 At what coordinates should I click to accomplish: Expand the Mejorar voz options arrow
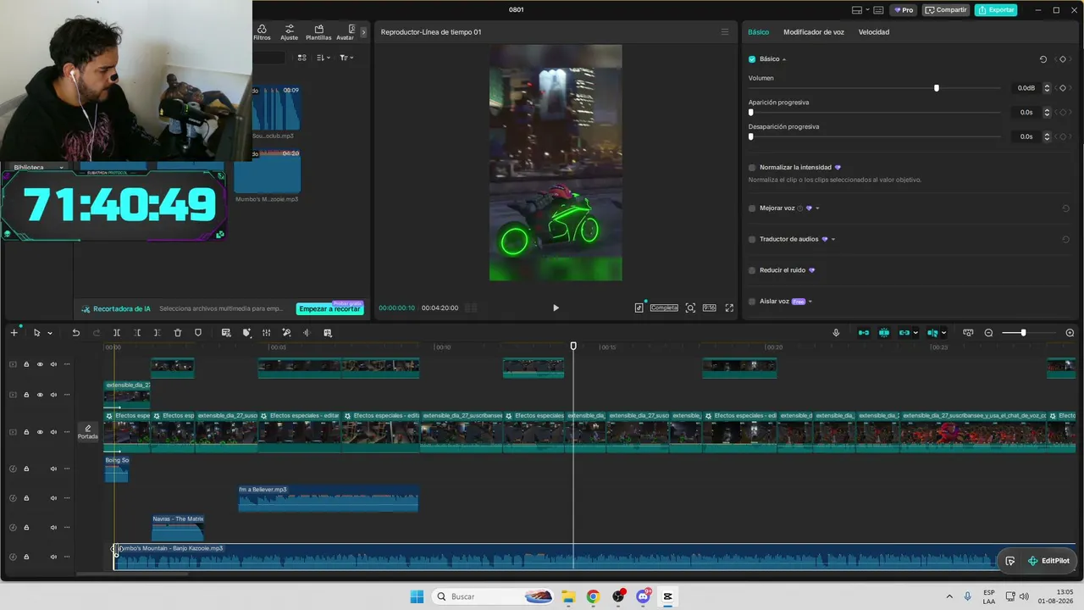[817, 208]
